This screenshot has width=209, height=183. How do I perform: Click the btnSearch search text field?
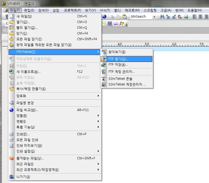coord(141,17)
